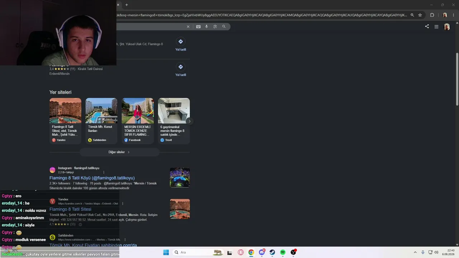
Task: Open the Chrome profile avatar in toolbar
Action: [445, 15]
